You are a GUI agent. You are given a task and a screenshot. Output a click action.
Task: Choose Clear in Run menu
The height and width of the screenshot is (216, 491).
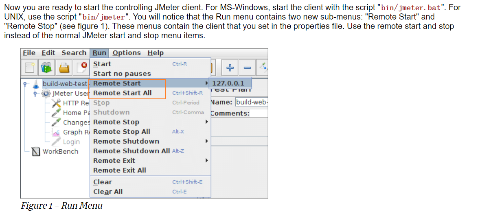pos(150,182)
